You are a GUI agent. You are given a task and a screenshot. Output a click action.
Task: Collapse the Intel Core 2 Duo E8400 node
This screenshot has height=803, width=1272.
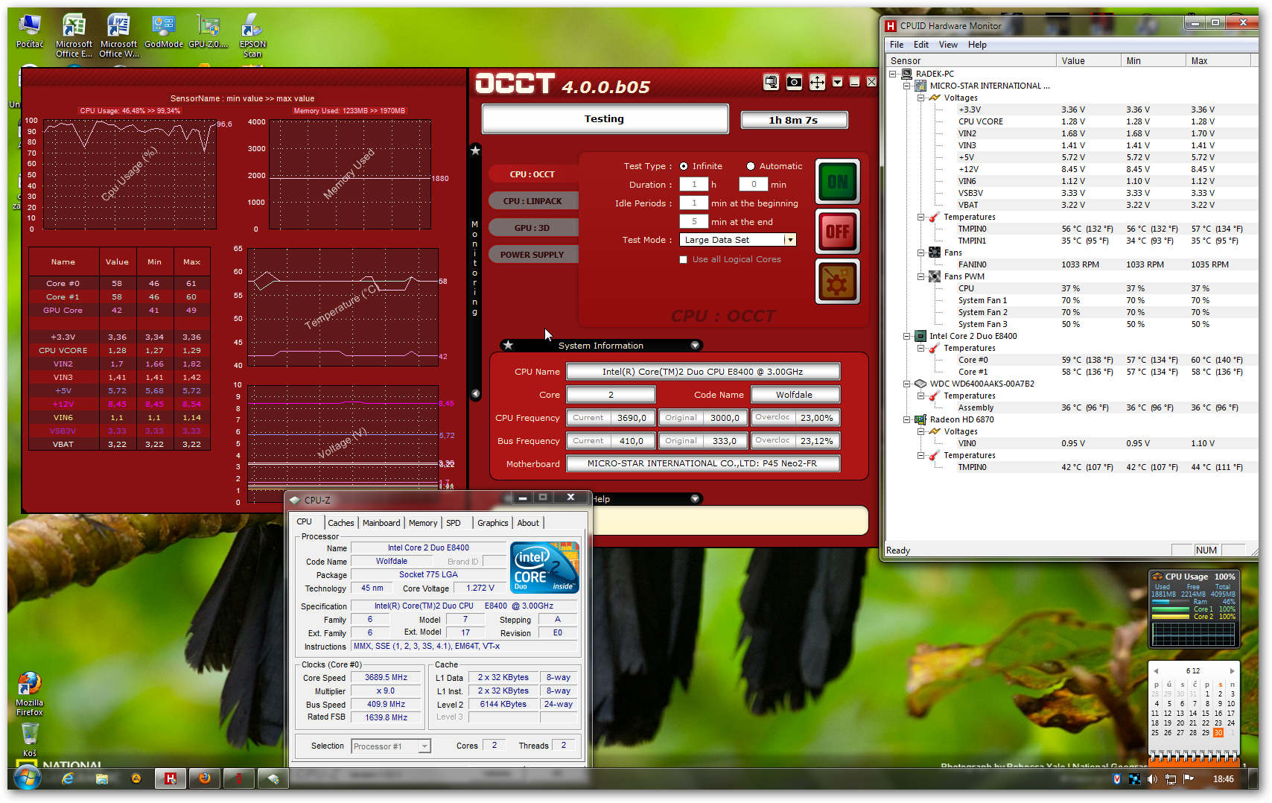906,336
